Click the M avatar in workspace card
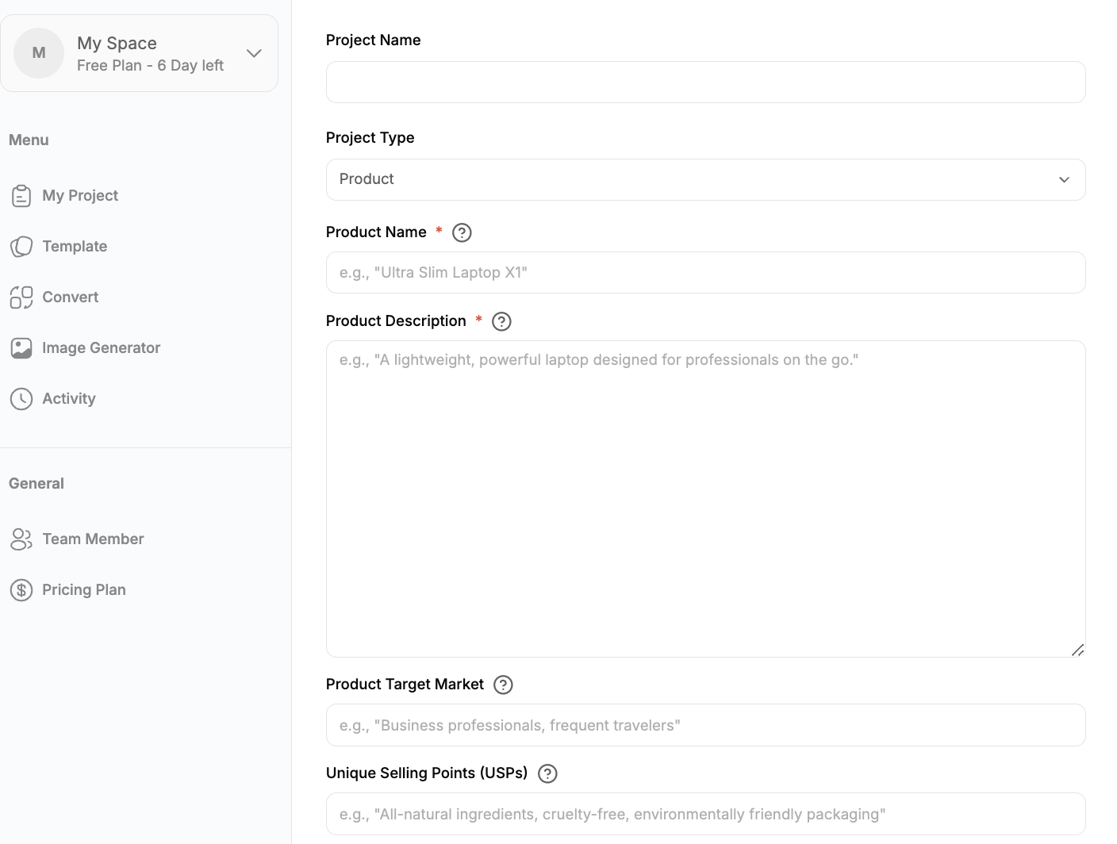Viewport: 1117px width, 844px height. tap(39, 53)
